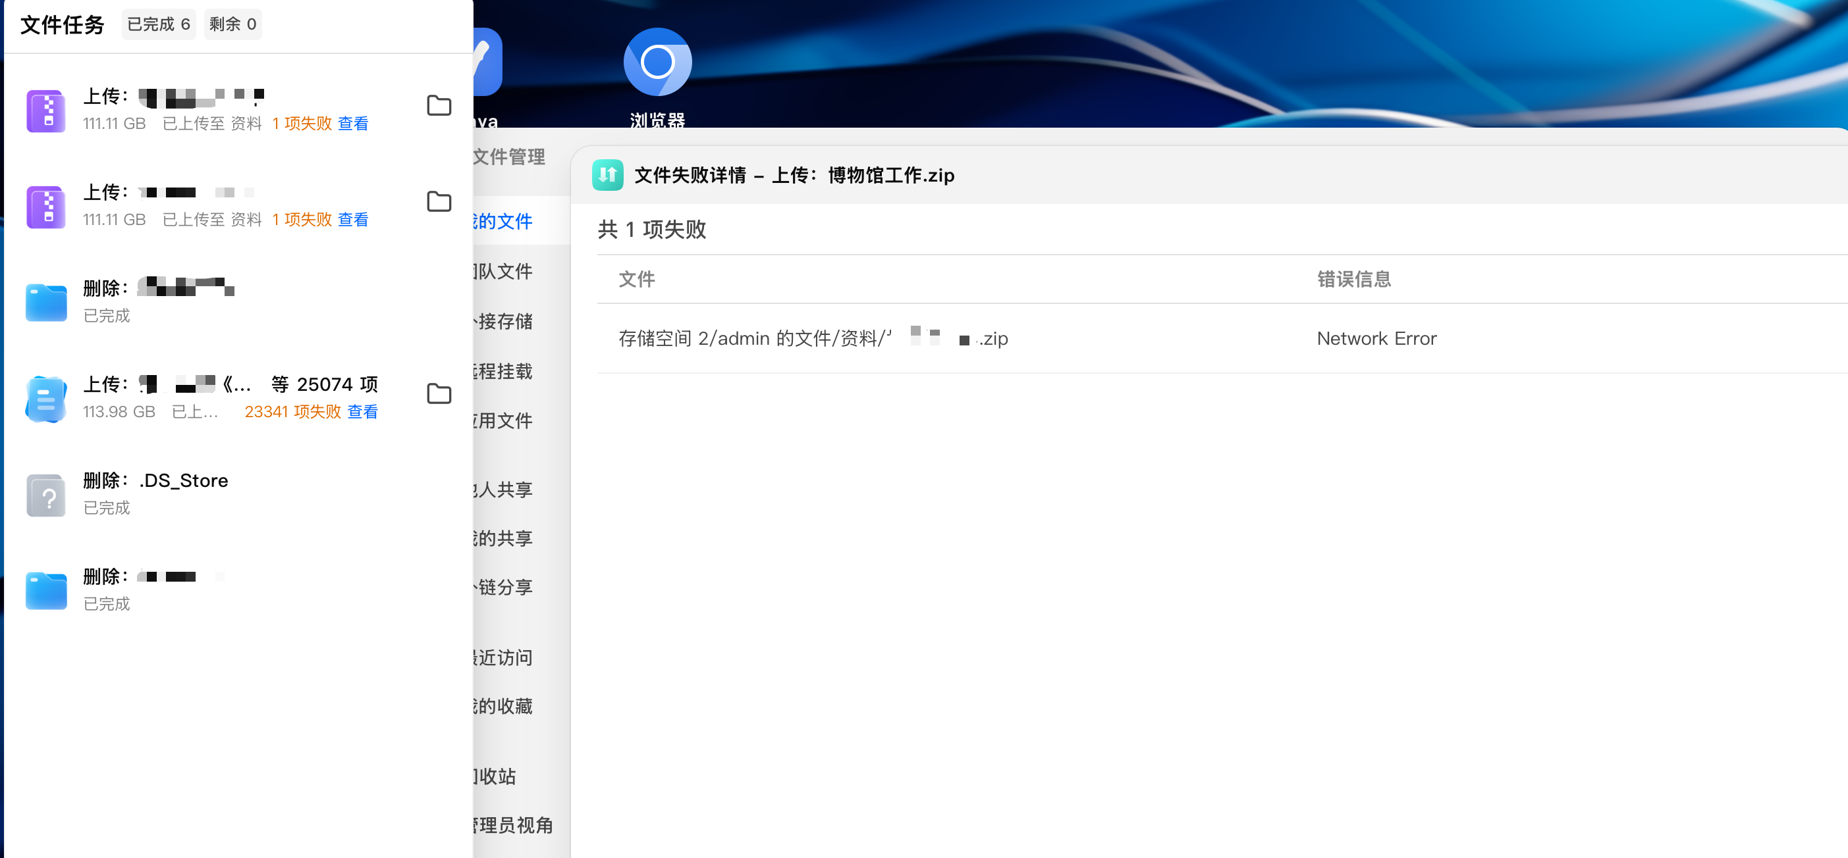Open folder of second 111.11 GB zip upload
The image size is (1848, 858).
coord(439,201)
